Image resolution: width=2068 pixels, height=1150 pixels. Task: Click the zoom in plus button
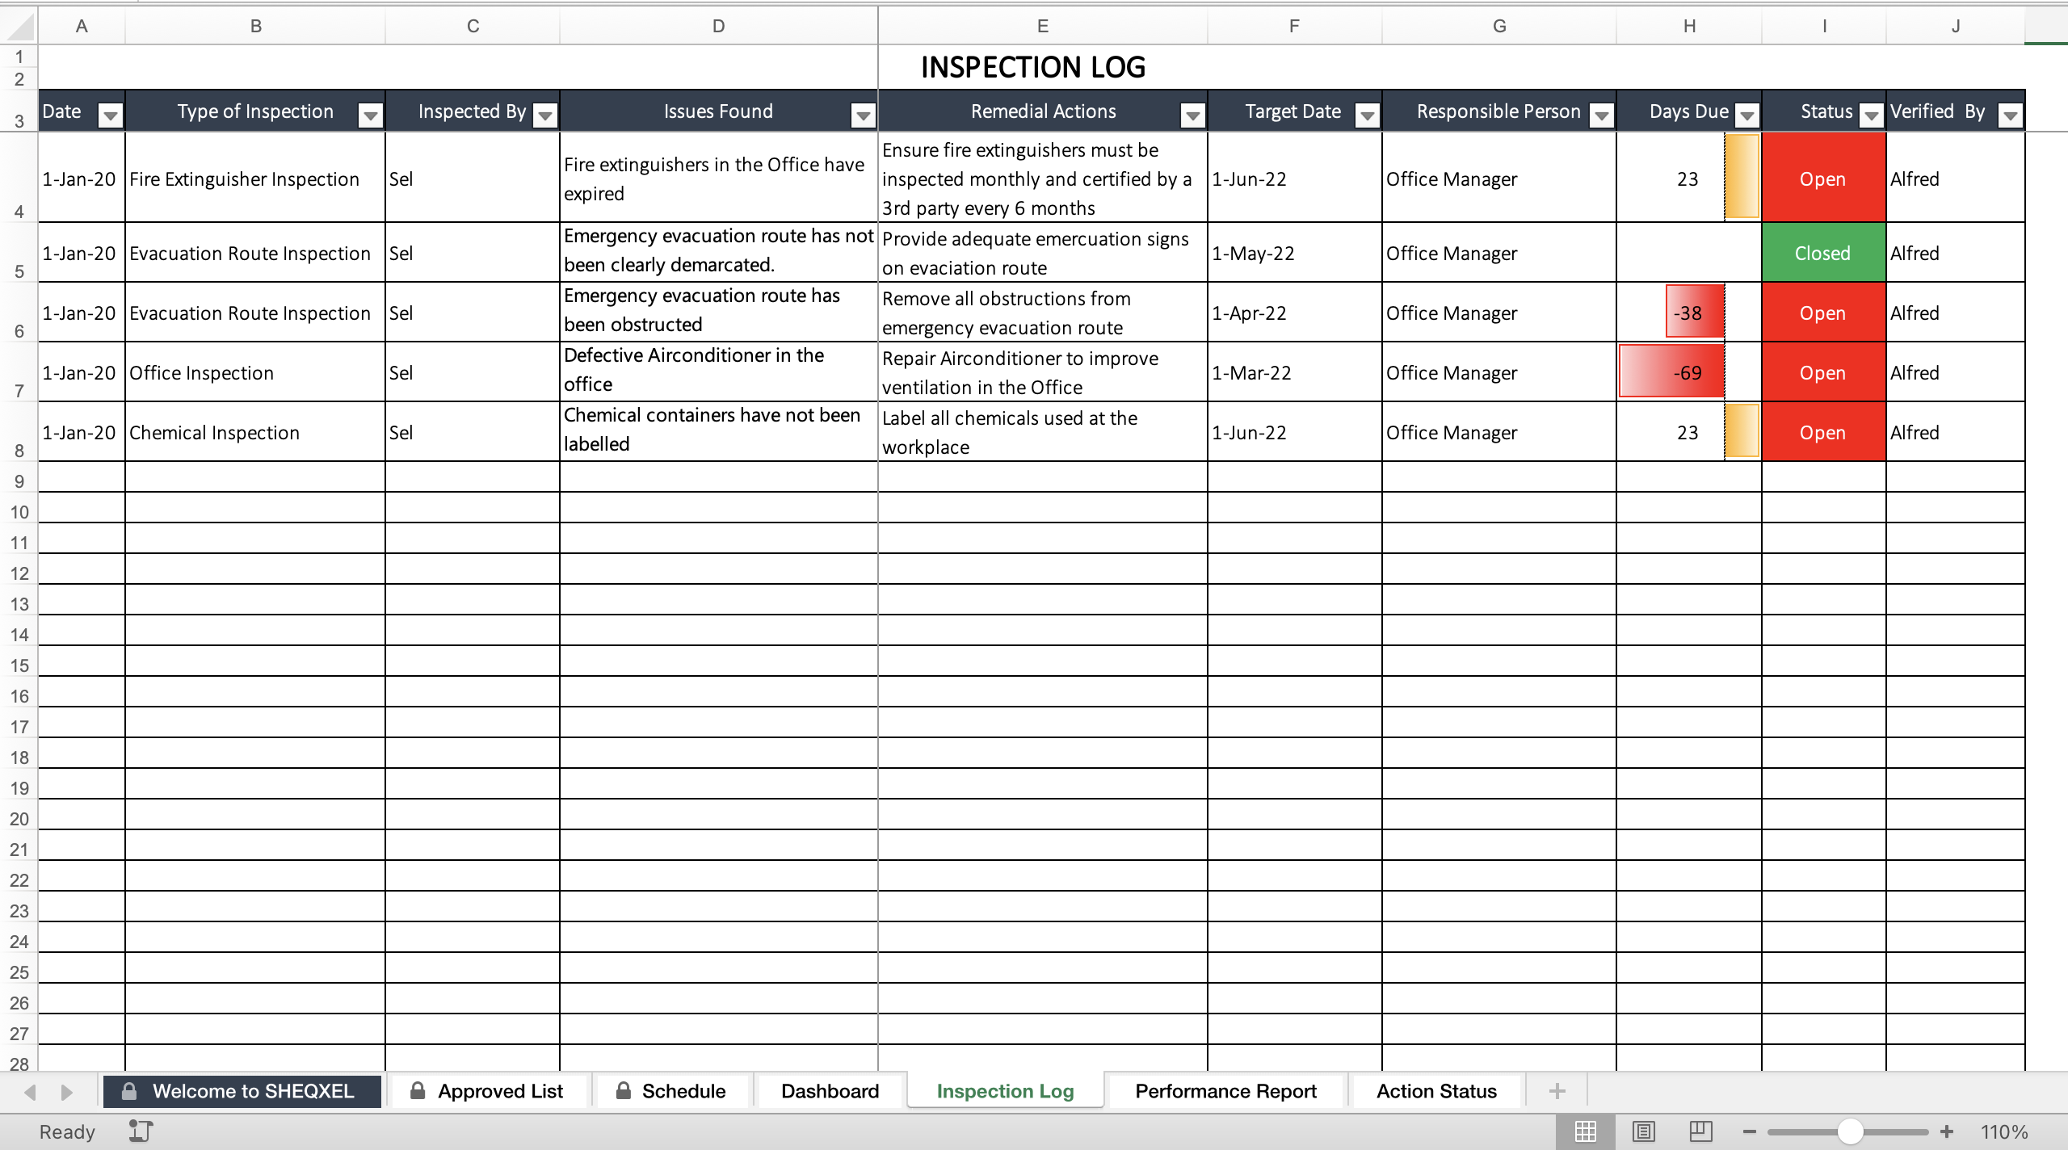[1947, 1131]
